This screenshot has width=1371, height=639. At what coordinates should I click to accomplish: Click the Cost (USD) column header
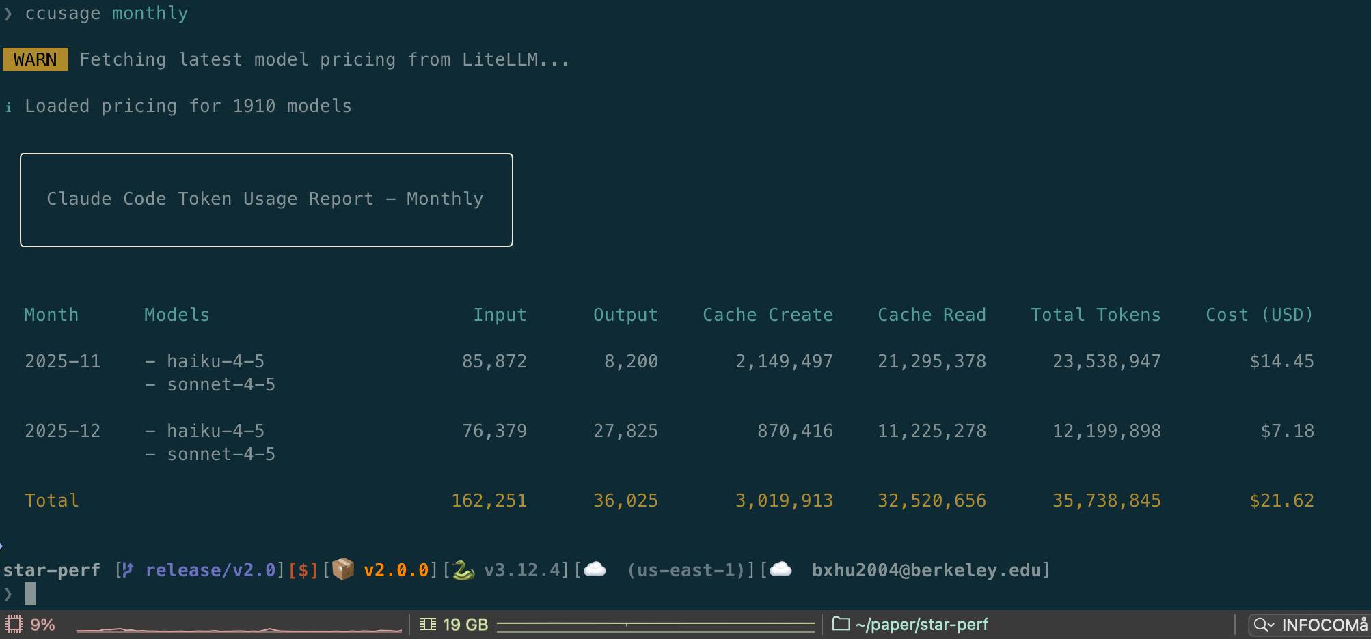pos(1259,315)
